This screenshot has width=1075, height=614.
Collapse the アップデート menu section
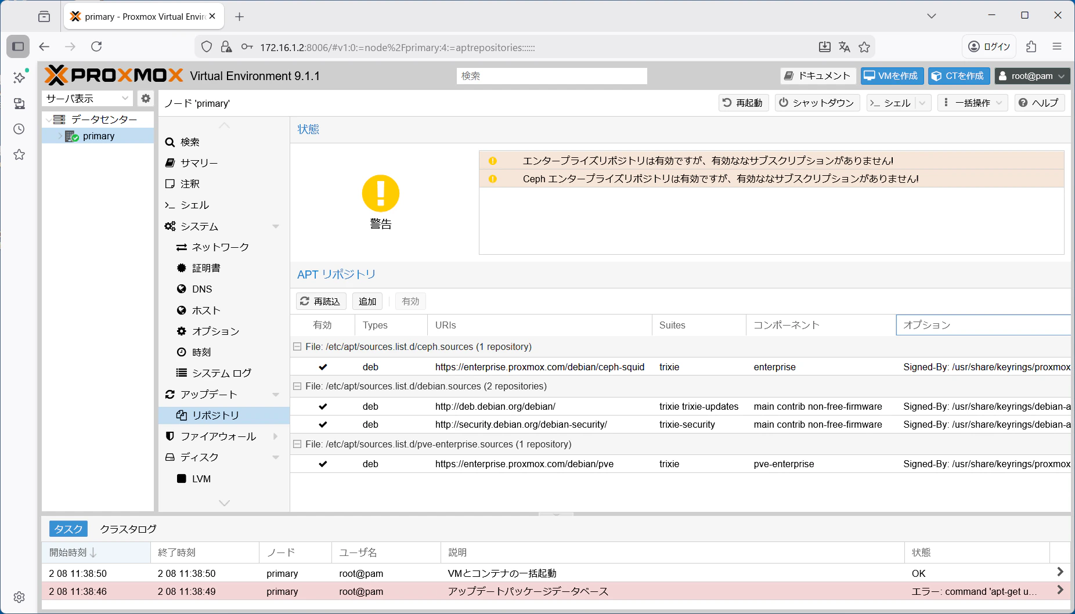pyautogui.click(x=276, y=395)
